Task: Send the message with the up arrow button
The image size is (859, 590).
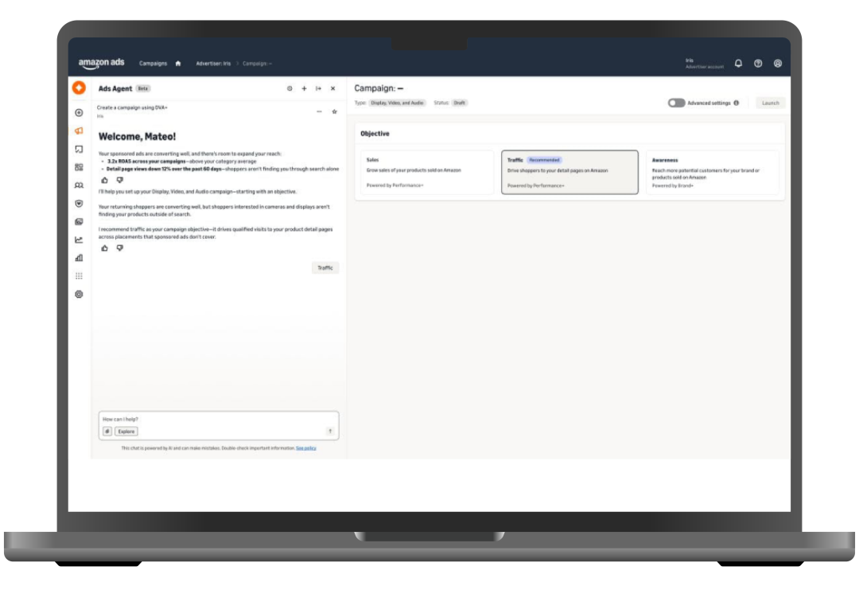Action: [x=330, y=431]
